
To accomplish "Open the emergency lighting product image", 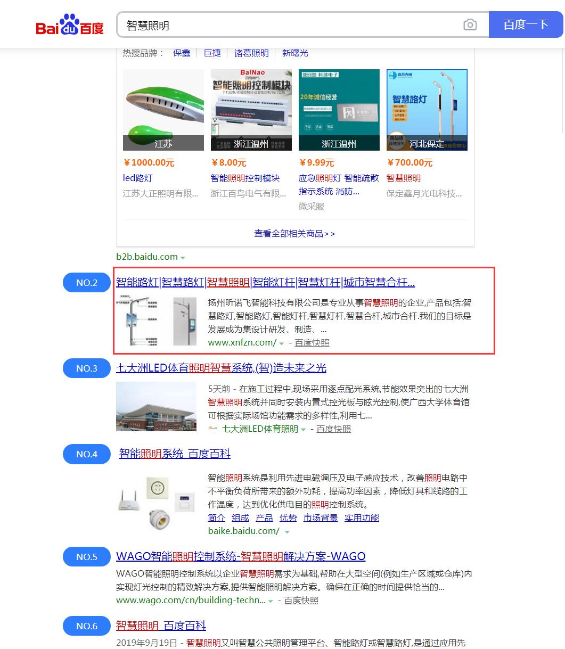I will [339, 110].
